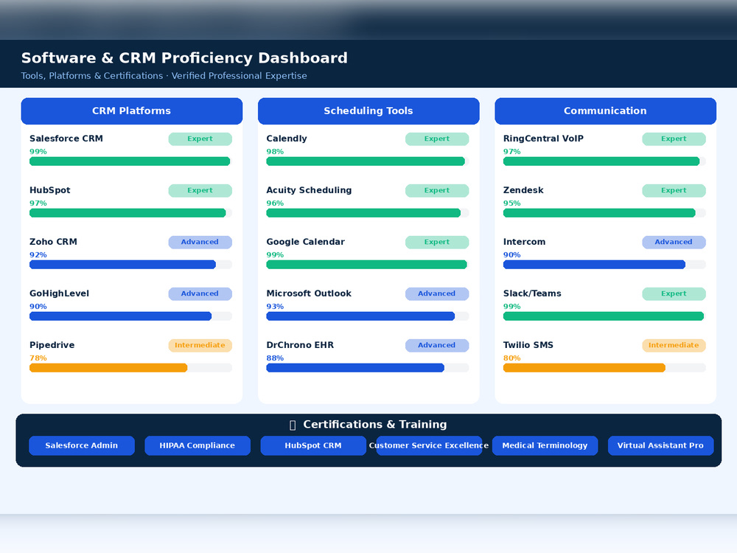Image resolution: width=737 pixels, height=553 pixels.
Task: Click the Software & CRM Proficiency Dashboard title
Action: pos(184,58)
